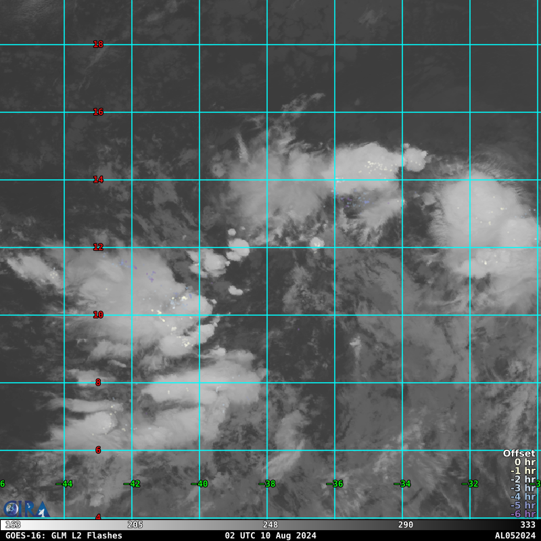The image size is (541, 541).
Task: Click the 8 latitude label
Action: [x=98, y=382]
